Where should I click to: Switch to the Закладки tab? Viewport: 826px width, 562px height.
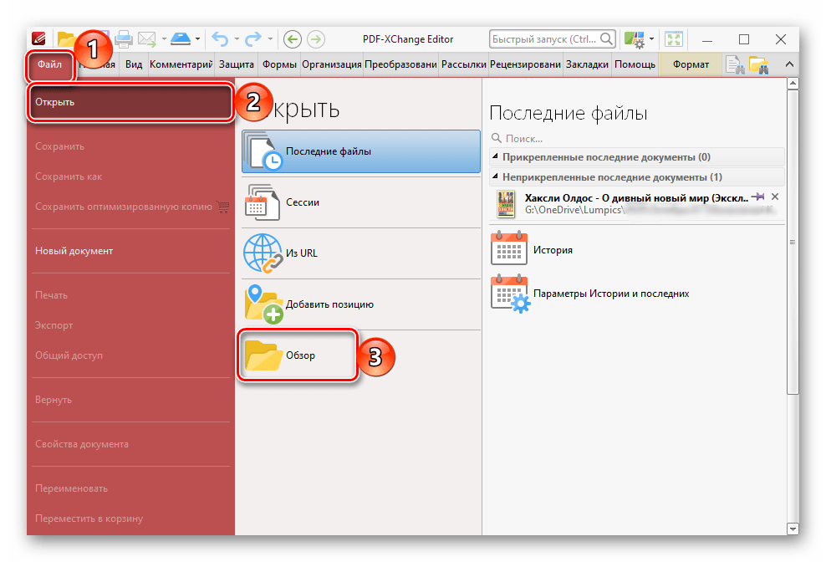coord(587,64)
